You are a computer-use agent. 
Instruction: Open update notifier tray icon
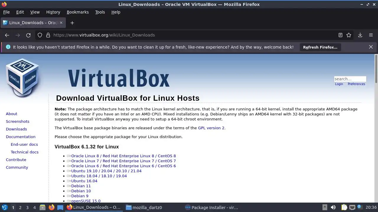coord(360,207)
